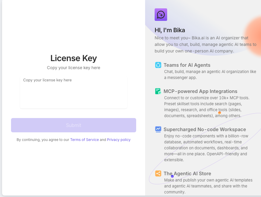This screenshot has height=197, width=261.
Task: Click the License Key heading
Action: click(74, 58)
